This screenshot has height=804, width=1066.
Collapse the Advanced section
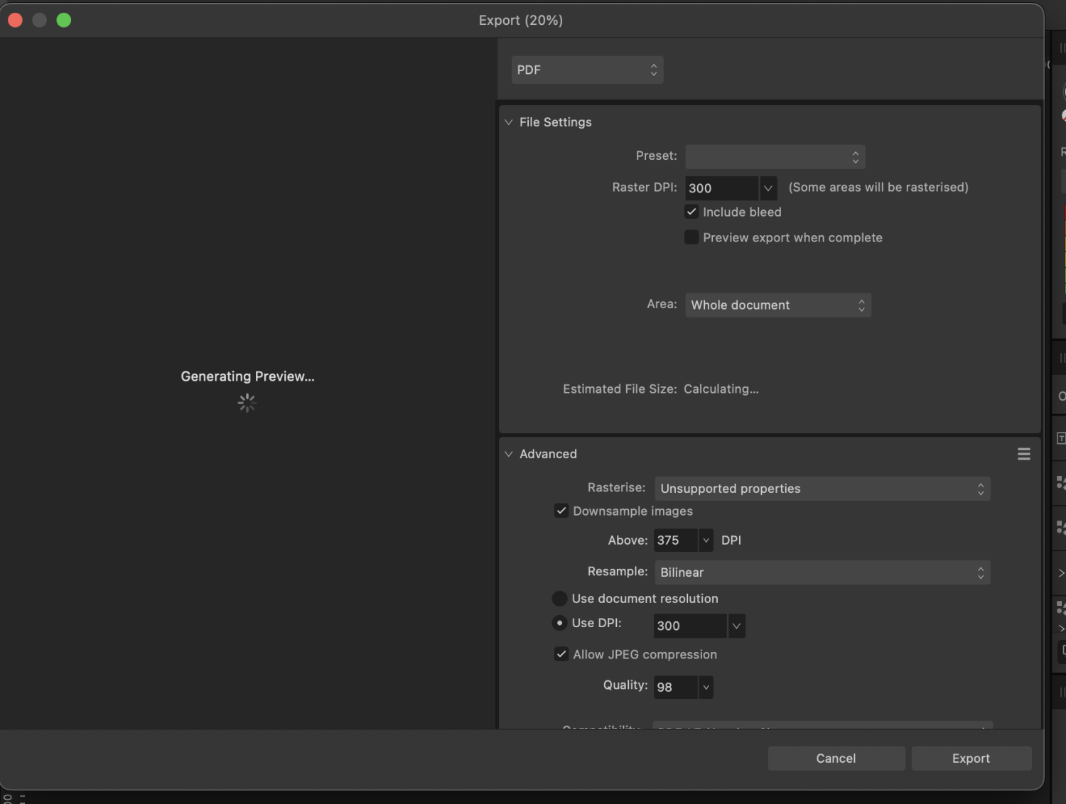point(509,454)
